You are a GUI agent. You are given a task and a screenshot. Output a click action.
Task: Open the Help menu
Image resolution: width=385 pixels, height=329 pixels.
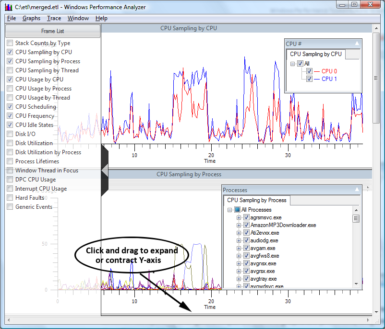(101, 18)
